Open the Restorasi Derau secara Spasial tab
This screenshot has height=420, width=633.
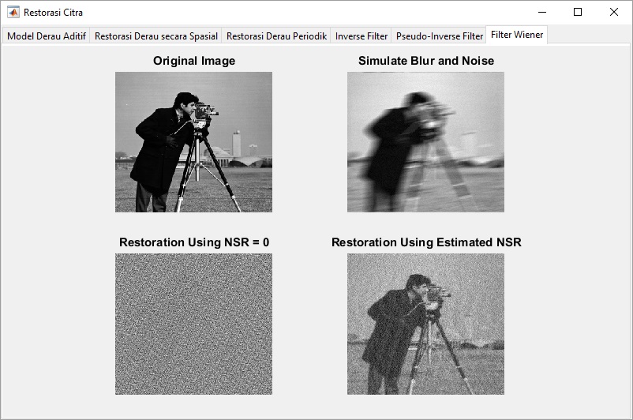point(156,36)
